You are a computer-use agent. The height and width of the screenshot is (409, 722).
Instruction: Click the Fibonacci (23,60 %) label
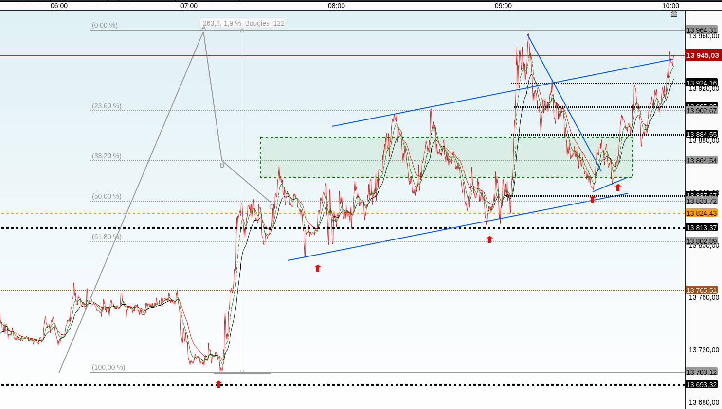click(107, 106)
